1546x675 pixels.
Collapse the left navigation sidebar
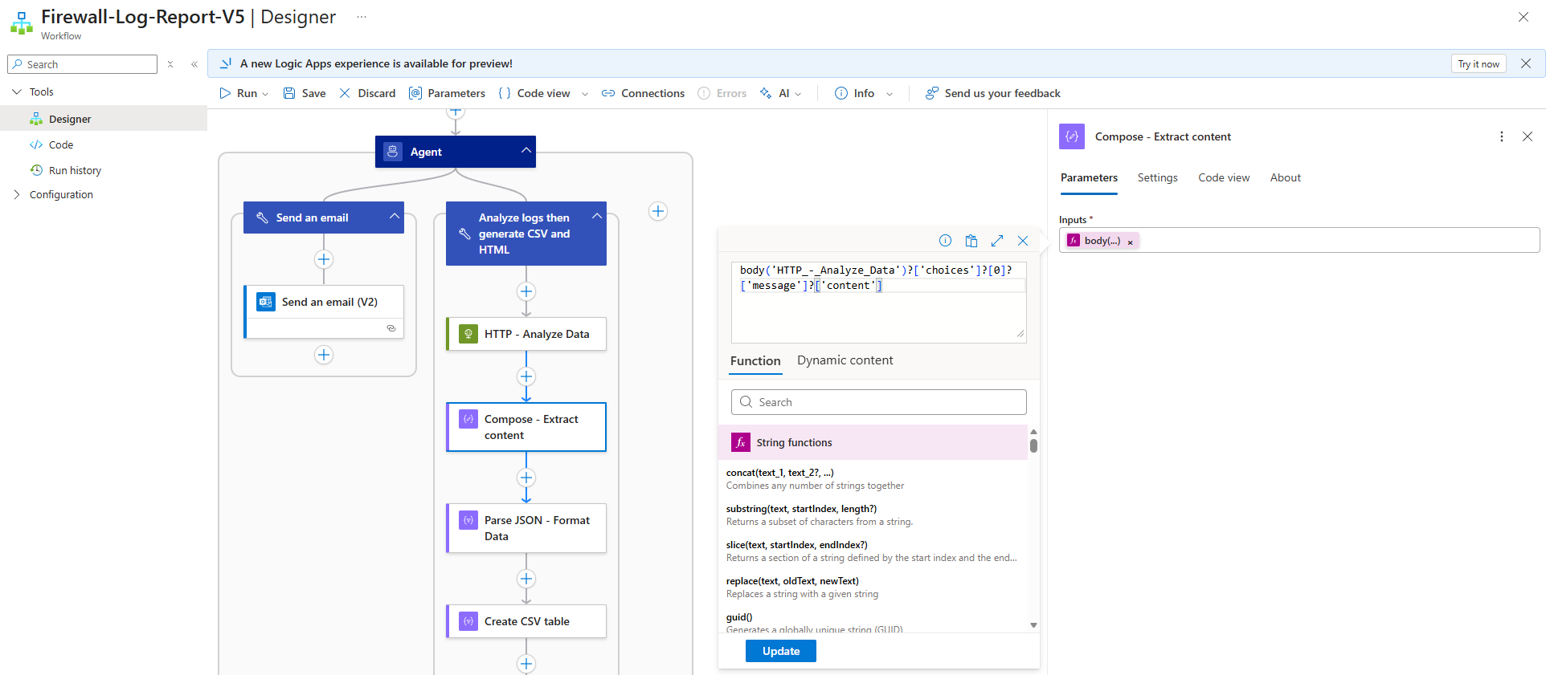pos(194,64)
